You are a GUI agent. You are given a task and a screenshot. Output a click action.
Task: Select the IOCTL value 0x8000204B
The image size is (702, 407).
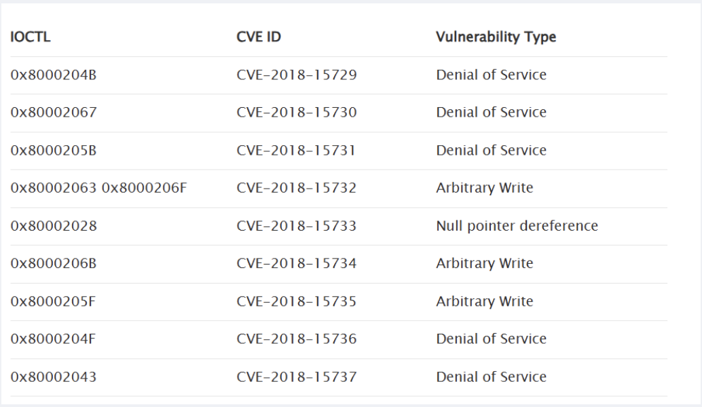[53, 75]
